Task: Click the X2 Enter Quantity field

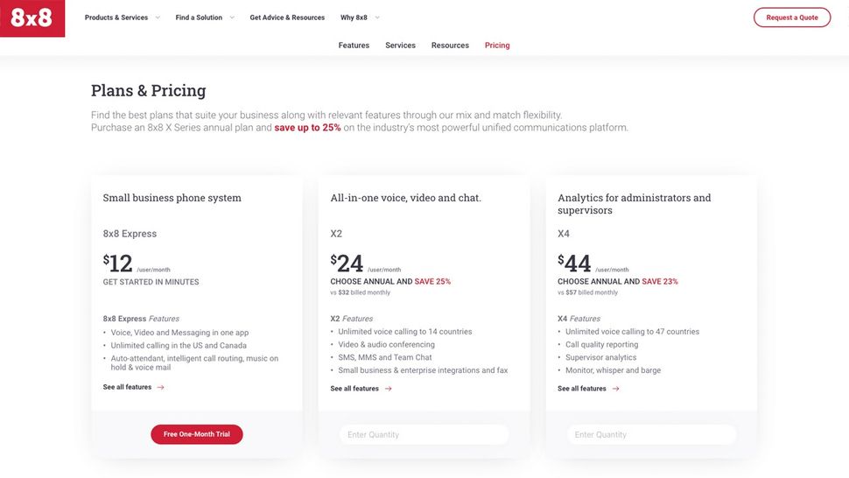Action: coord(424,434)
